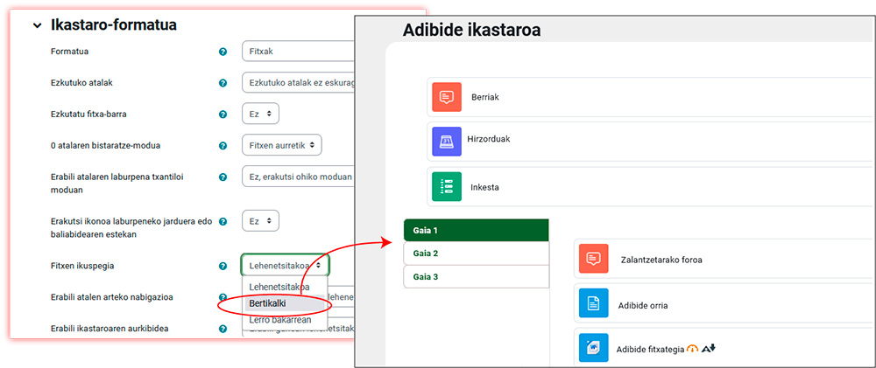Click the Adibide orria page icon
The height and width of the screenshot is (368, 876).
[x=593, y=304]
